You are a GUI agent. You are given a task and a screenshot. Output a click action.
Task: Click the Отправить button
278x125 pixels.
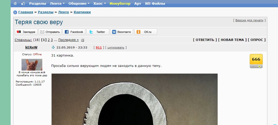pyautogui.click(x=50, y=32)
